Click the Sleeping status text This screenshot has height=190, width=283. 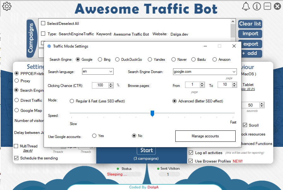[x=117, y=174]
